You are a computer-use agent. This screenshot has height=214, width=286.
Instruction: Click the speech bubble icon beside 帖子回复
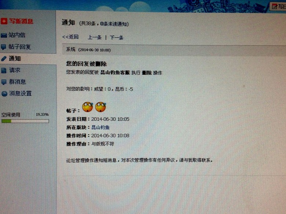[3, 47]
